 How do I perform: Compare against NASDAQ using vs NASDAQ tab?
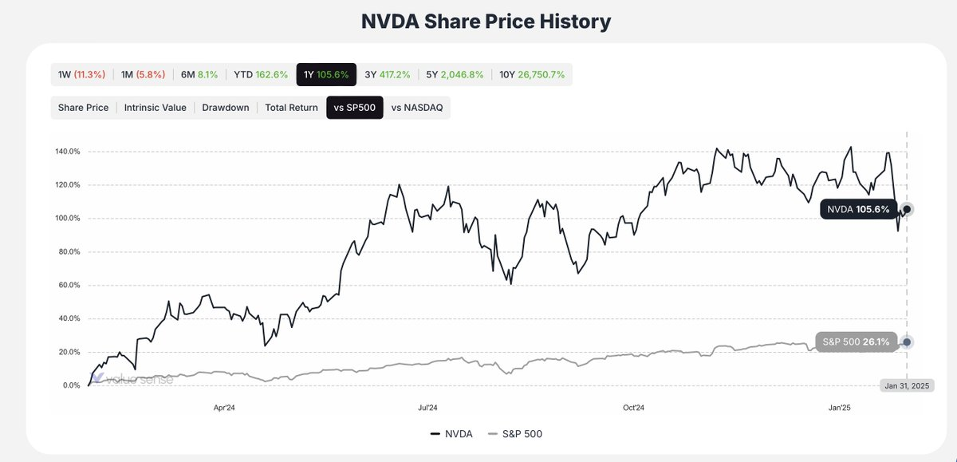(418, 107)
